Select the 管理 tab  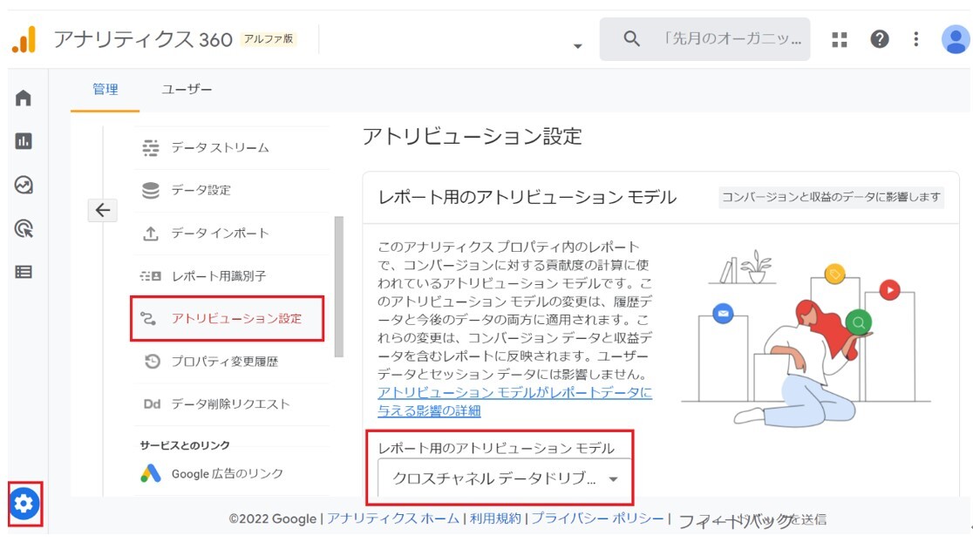[x=105, y=90]
